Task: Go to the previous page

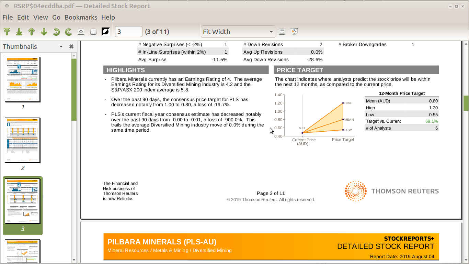Action: [32, 32]
